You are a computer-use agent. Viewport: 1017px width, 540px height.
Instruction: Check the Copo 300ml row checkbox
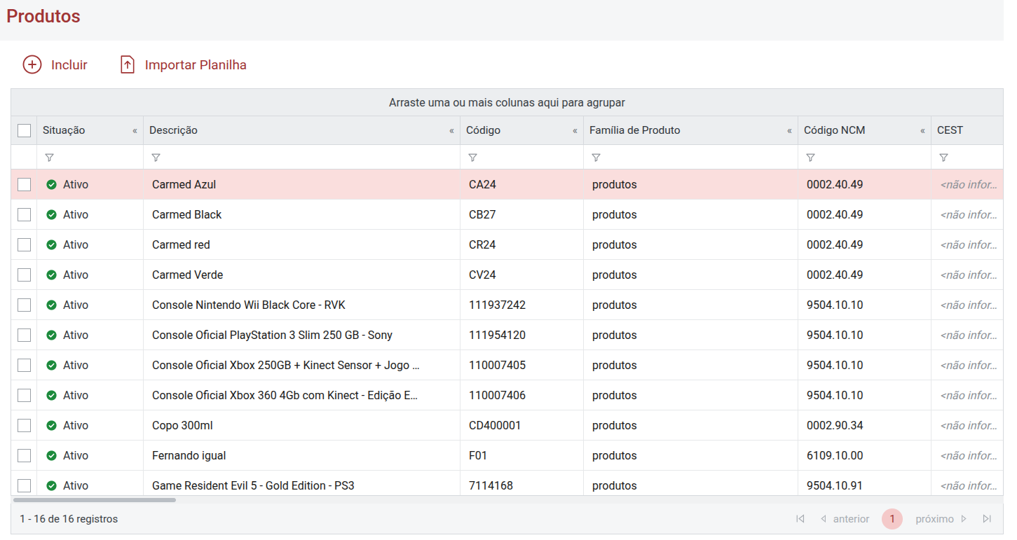[x=25, y=425]
